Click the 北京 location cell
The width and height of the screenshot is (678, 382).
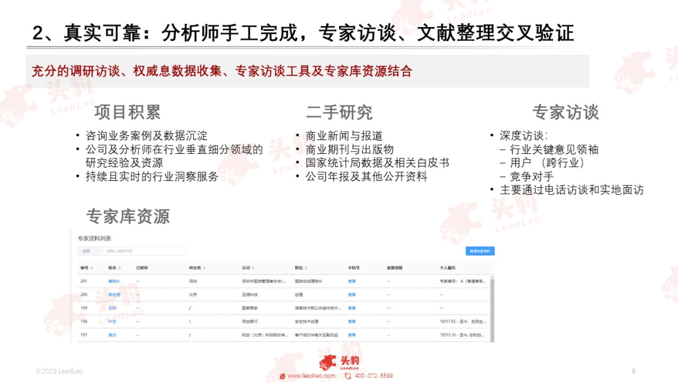[193, 295]
